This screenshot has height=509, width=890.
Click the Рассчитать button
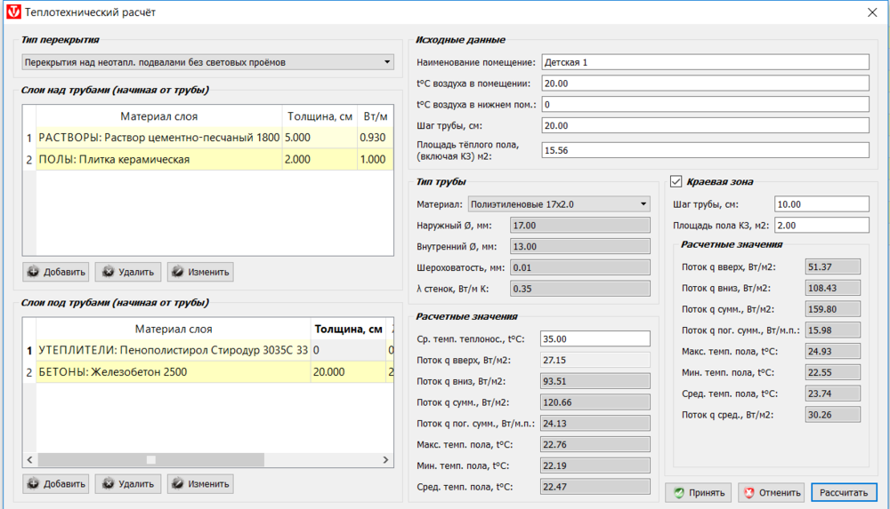(x=844, y=492)
